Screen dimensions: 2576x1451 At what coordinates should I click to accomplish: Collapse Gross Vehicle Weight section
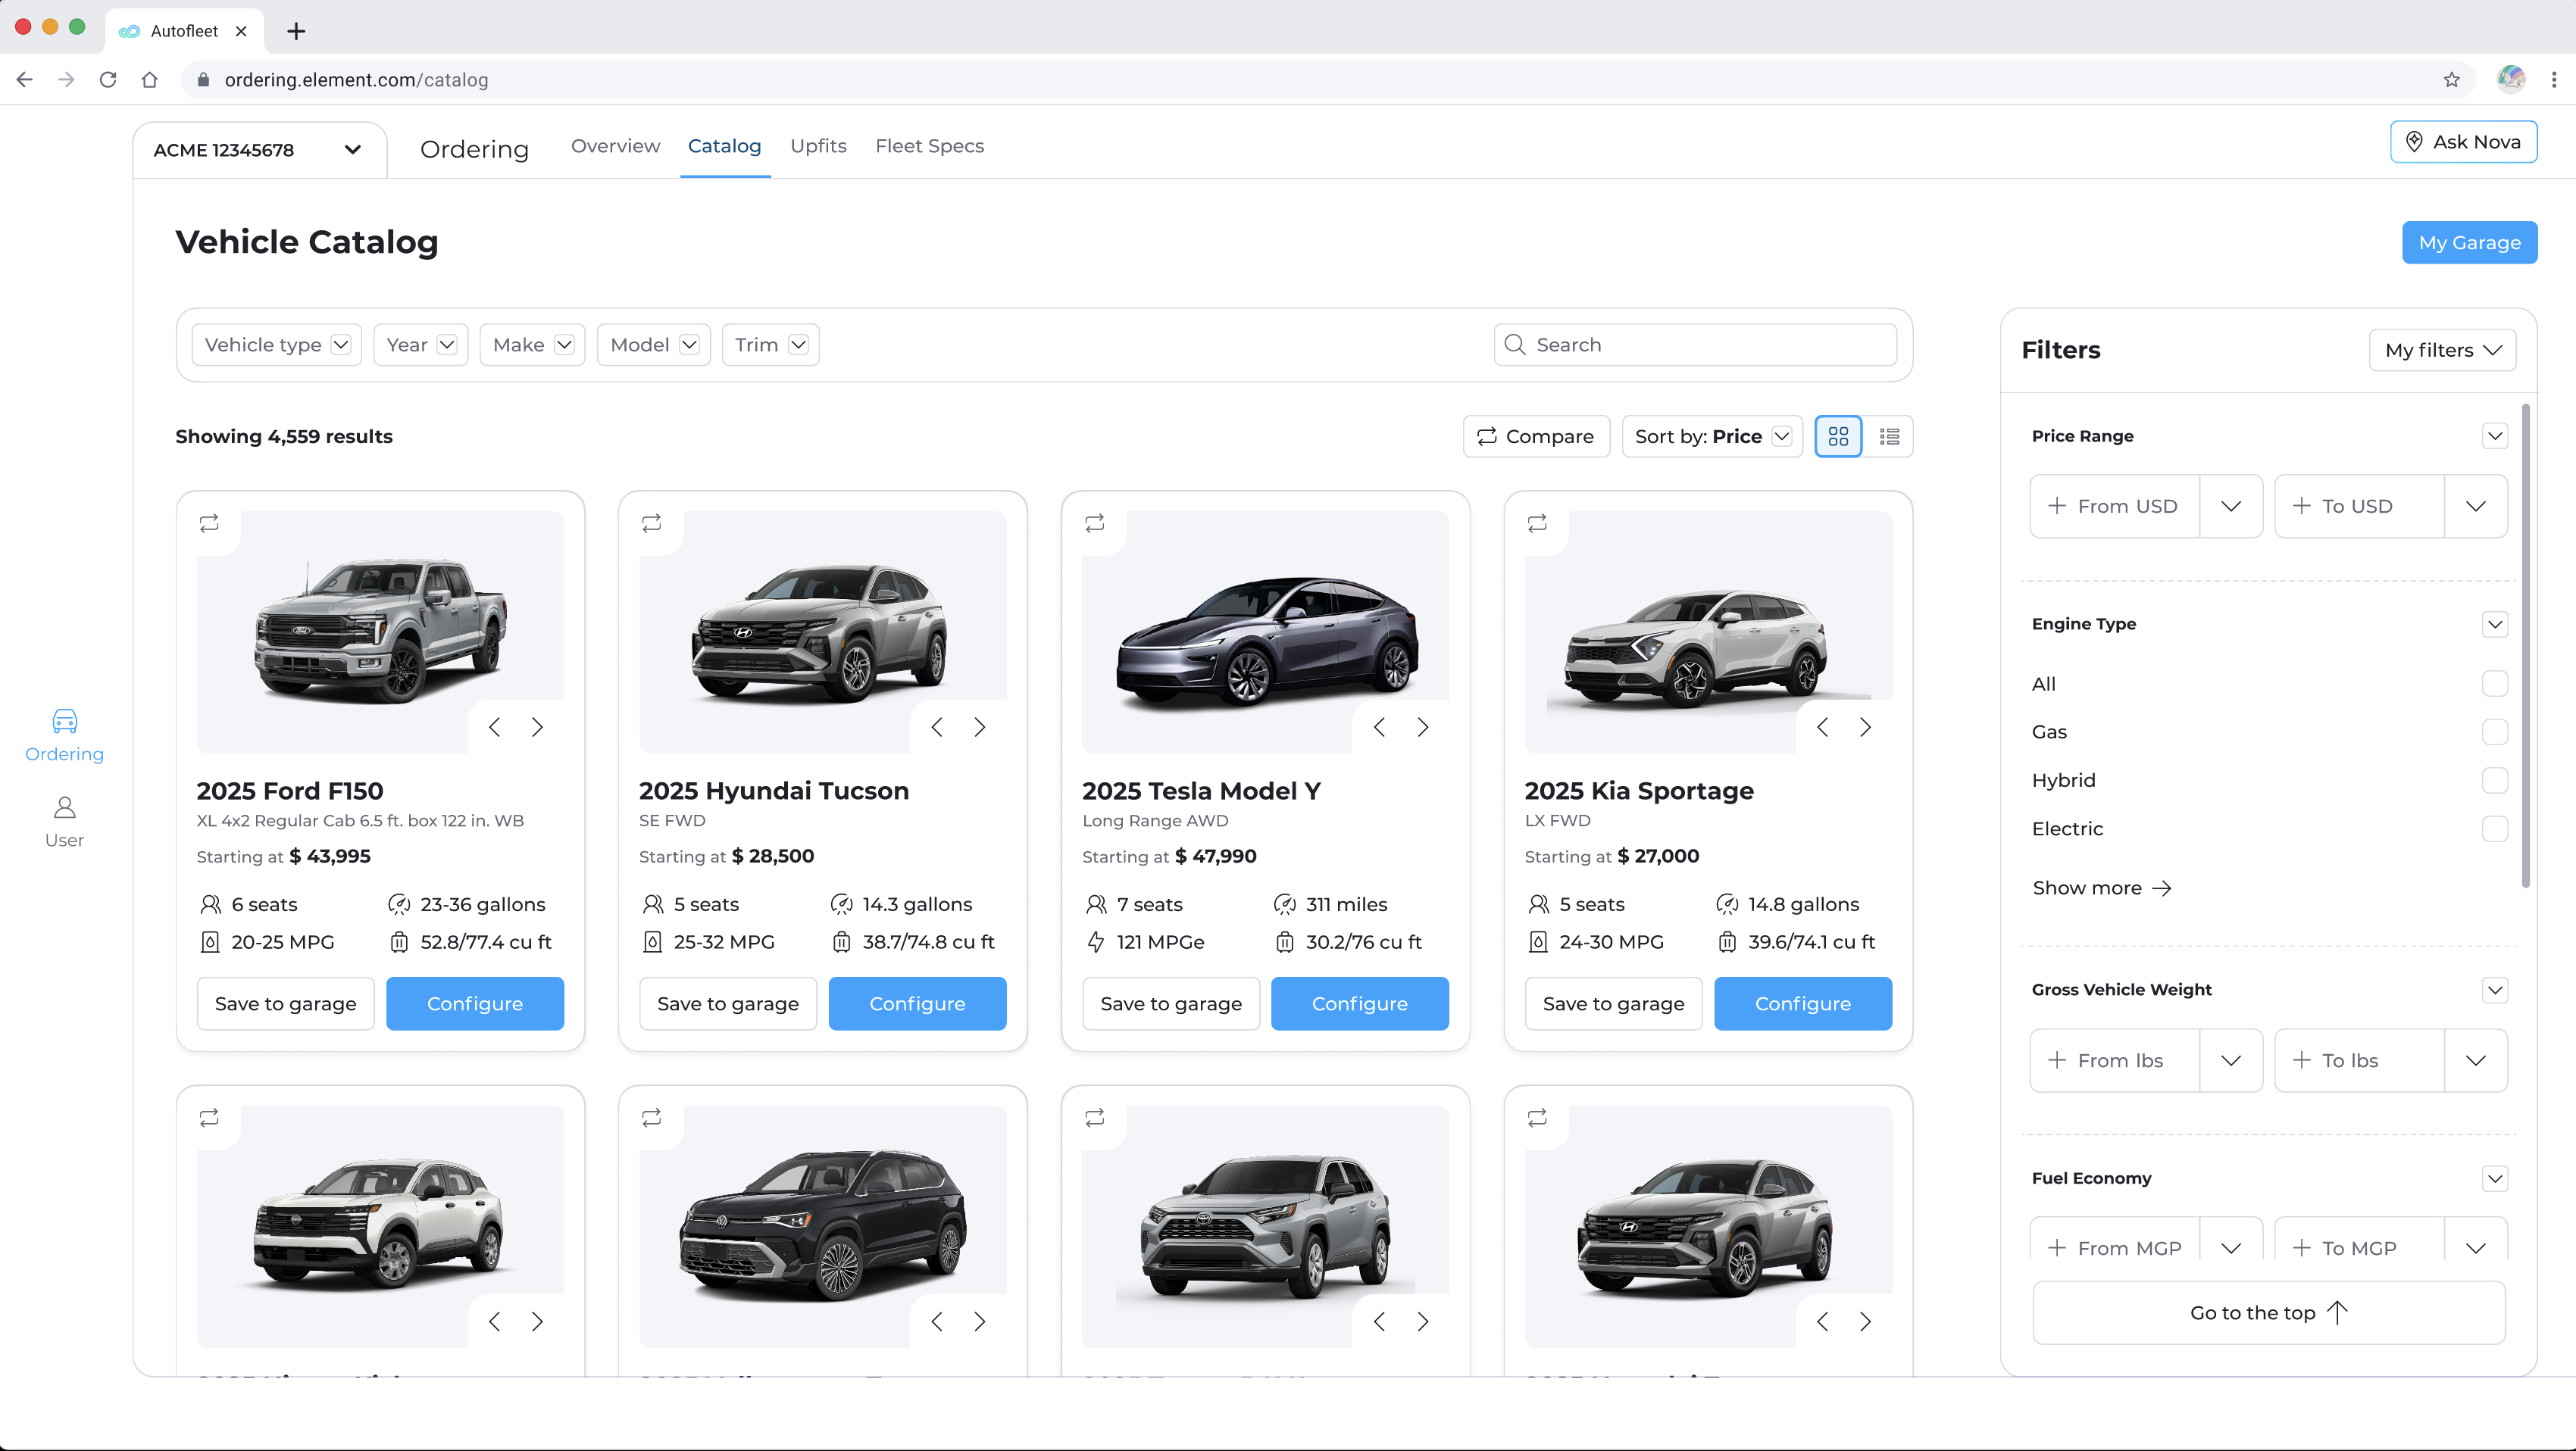[2495, 989]
